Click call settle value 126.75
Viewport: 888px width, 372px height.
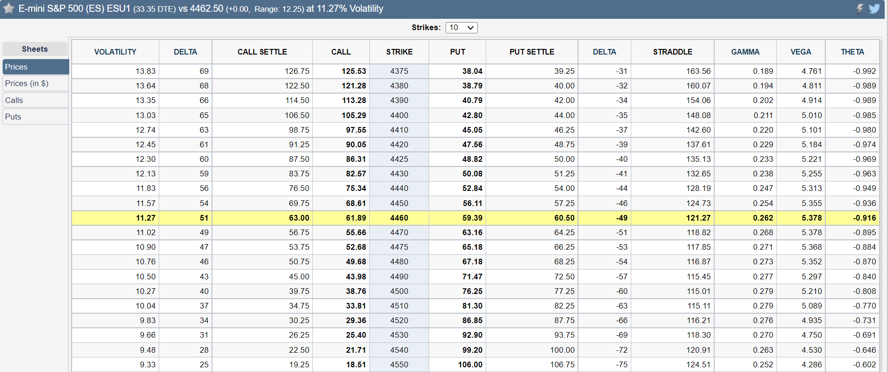coord(297,71)
